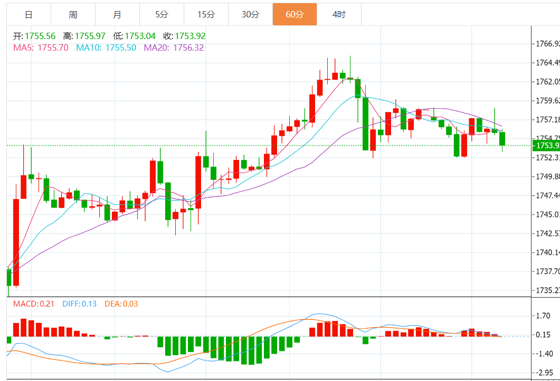The height and width of the screenshot is (381, 560).
Task: Switch to the 5分 timeframe tab
Action: [162, 15]
